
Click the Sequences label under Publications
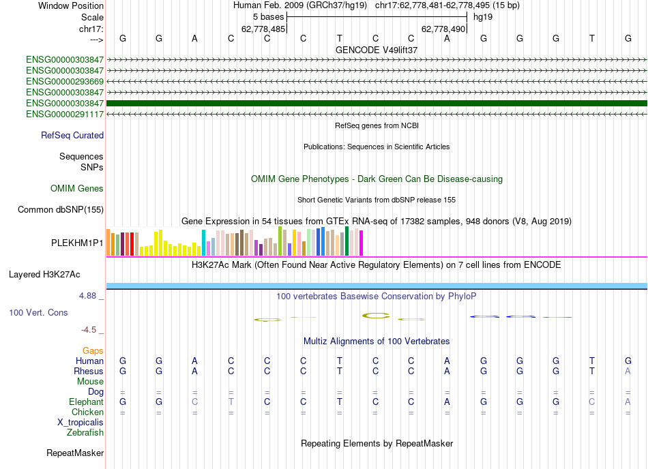coord(81,157)
